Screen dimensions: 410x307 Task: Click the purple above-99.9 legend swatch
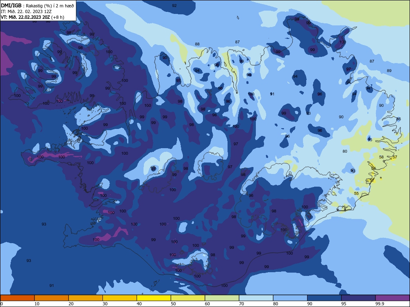pos(392,298)
